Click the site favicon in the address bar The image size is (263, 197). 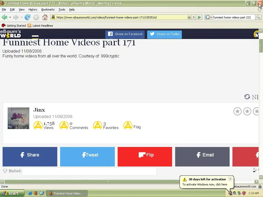53,17
